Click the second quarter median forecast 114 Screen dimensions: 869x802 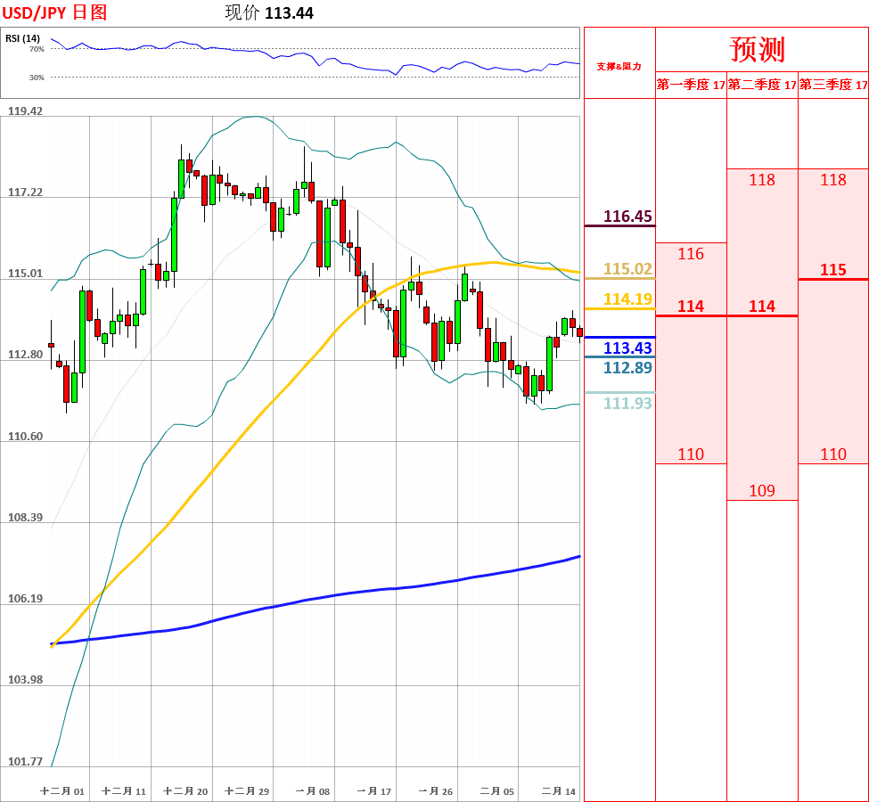coord(762,307)
